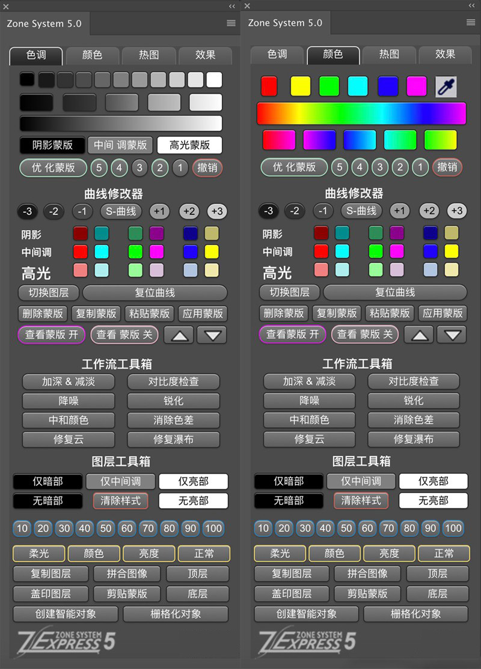
Task: Apply -1 curve modifier in left panel
Action: coord(82,211)
